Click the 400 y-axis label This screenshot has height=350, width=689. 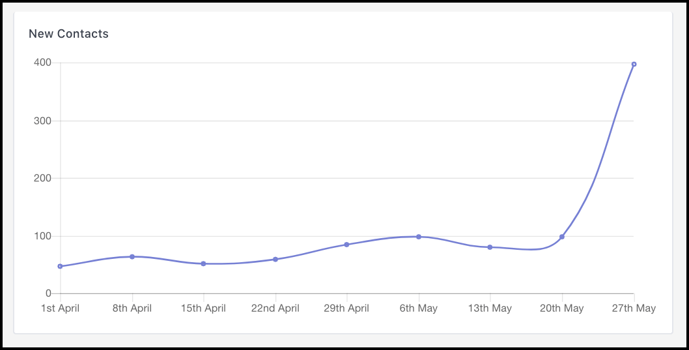(x=42, y=62)
